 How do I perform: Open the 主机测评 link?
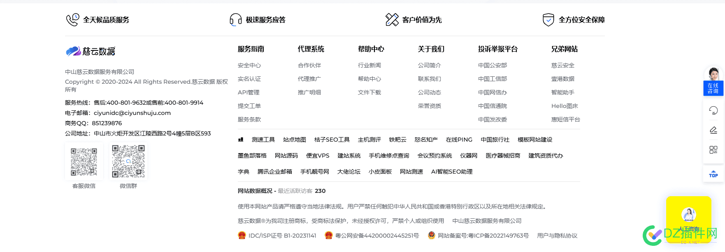(369, 140)
